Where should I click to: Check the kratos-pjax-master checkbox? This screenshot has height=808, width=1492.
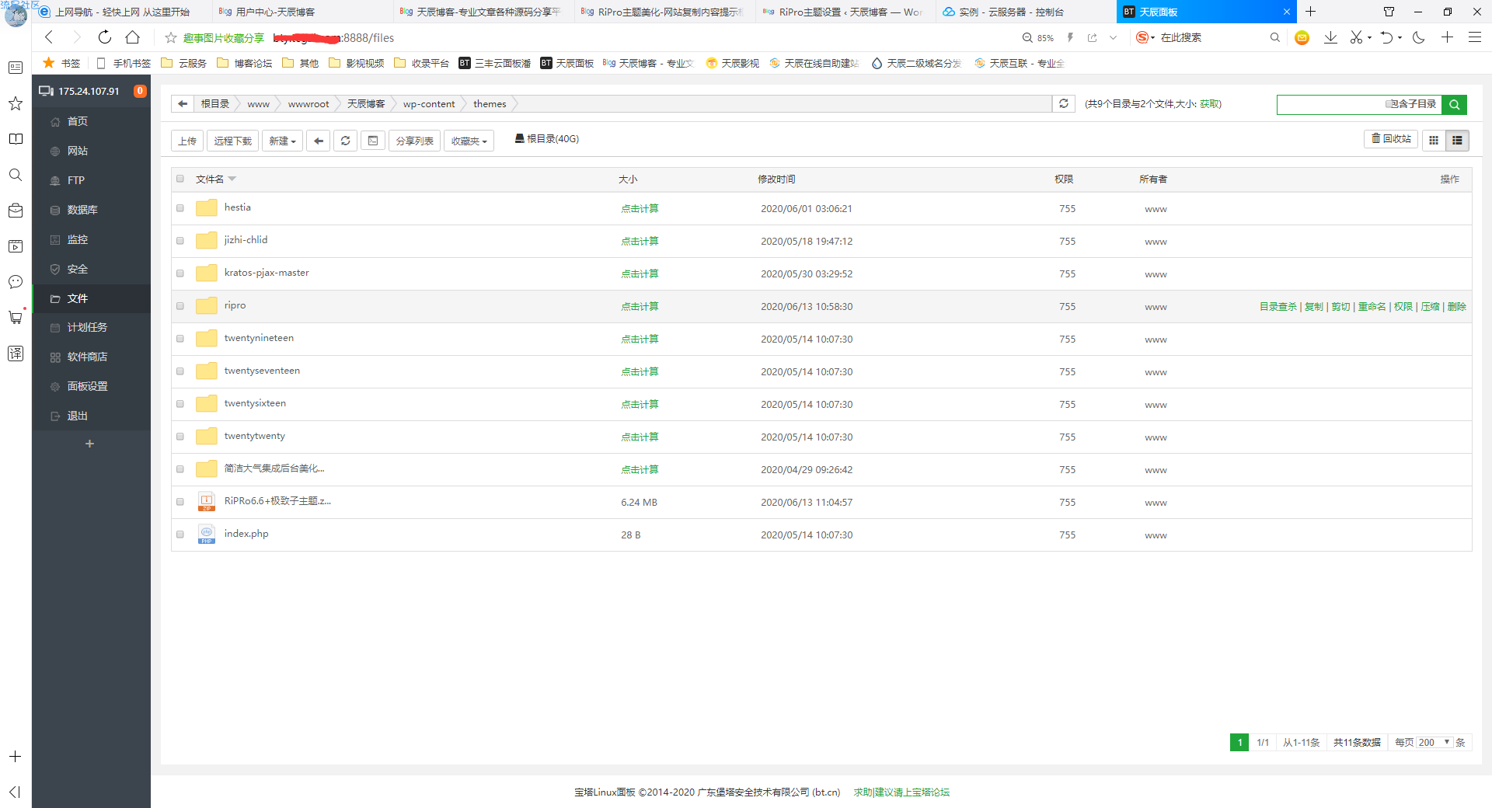pyautogui.click(x=180, y=273)
